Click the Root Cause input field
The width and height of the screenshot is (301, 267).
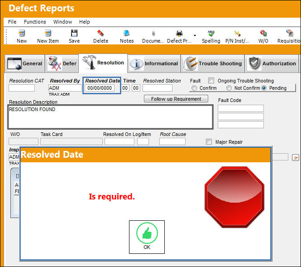(x=172, y=141)
